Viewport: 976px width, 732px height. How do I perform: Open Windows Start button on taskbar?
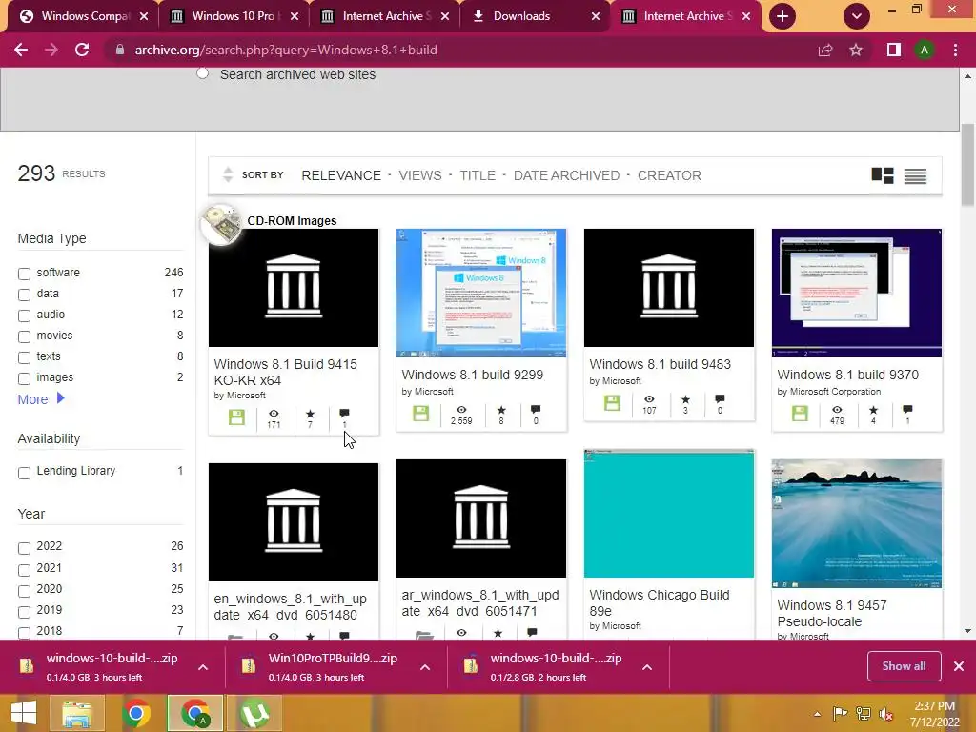(x=24, y=713)
